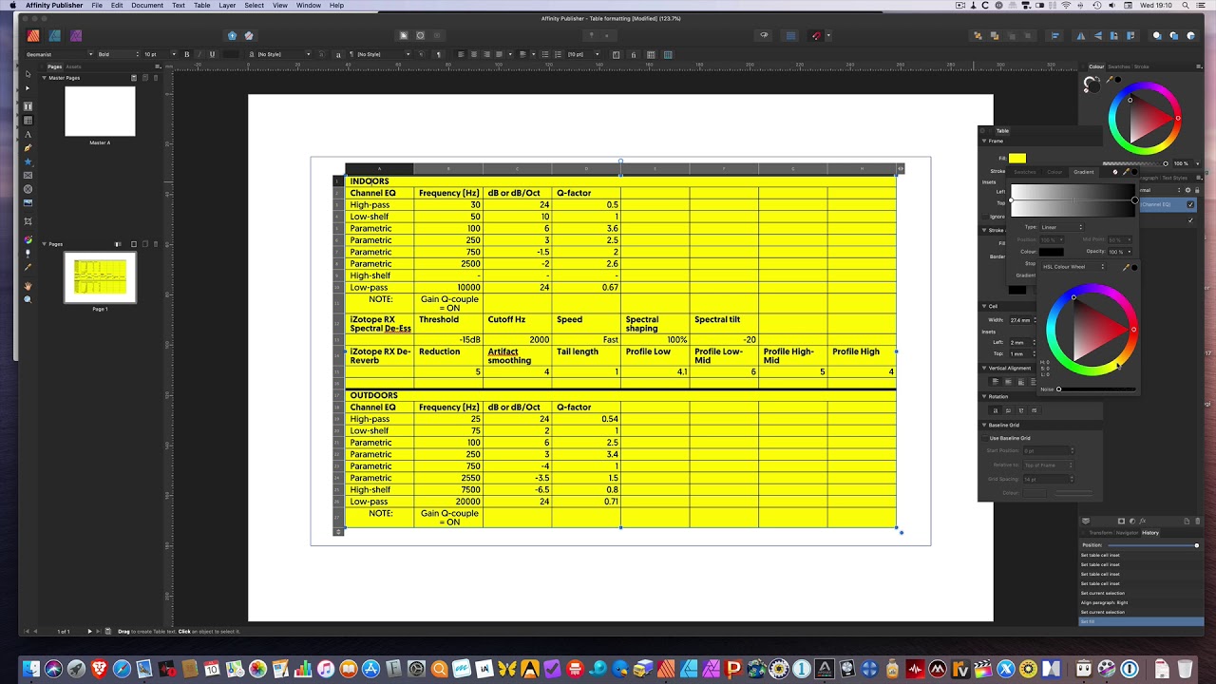Click yellow Fill swatch in Frame section
The height and width of the screenshot is (684, 1216).
coord(1017,158)
